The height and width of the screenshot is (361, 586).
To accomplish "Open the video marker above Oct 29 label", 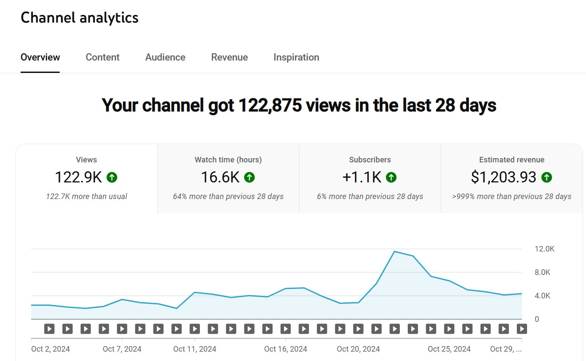I will [x=522, y=329].
